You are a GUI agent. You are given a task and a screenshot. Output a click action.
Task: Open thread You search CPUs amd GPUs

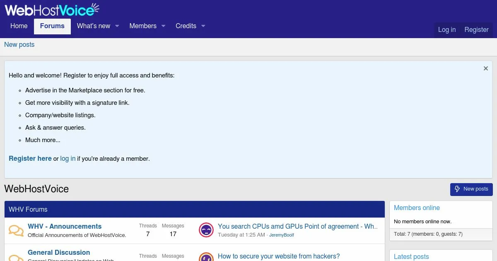pos(298,227)
